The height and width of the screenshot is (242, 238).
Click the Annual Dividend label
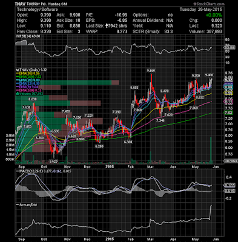(x=148, y=21)
